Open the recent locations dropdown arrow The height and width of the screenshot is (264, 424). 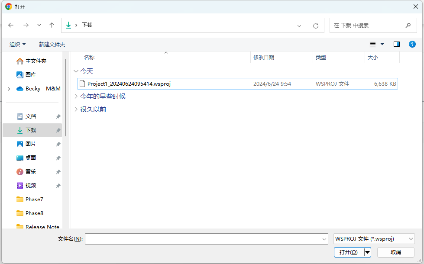coord(39,25)
